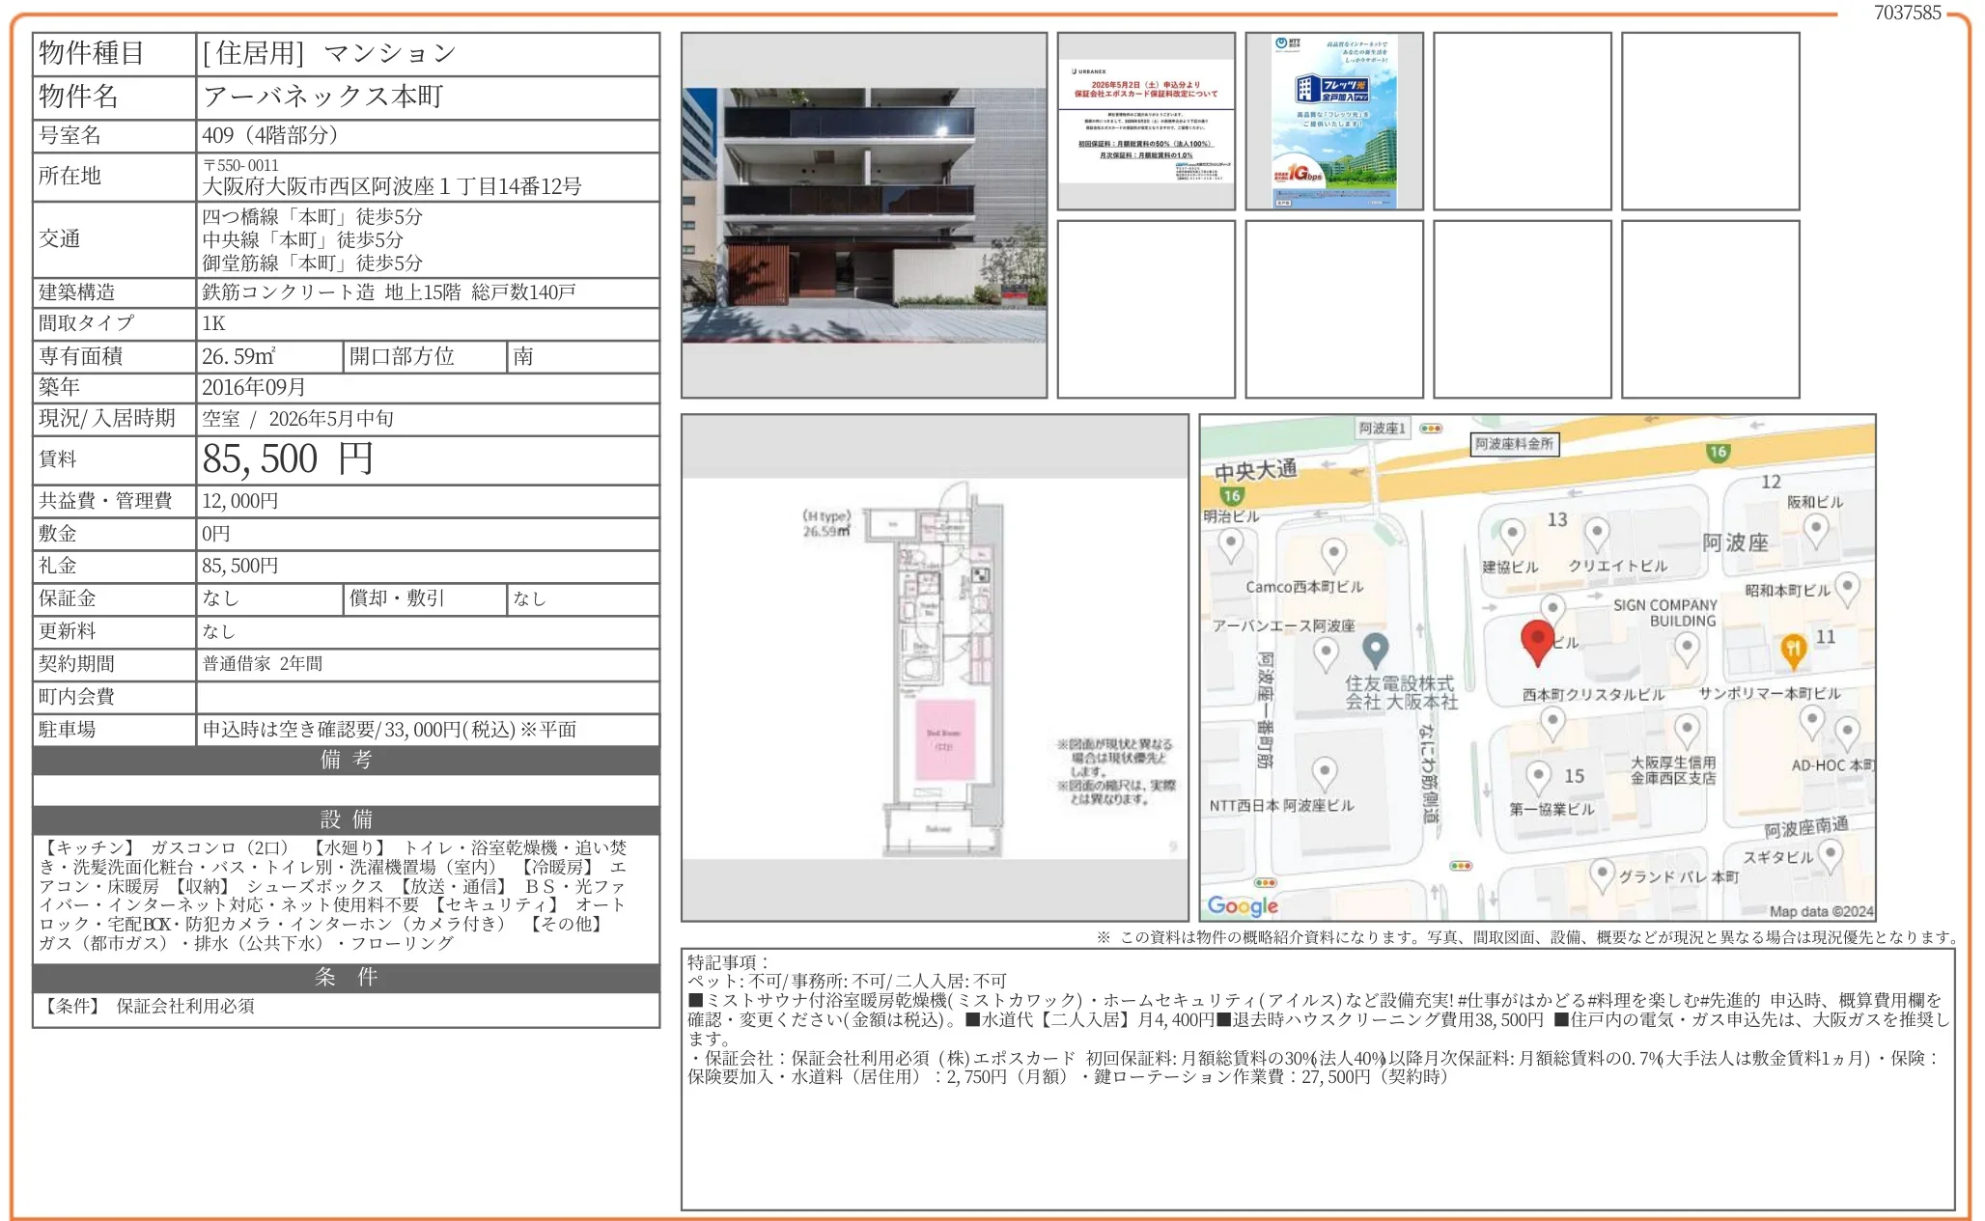
Task: Open the building exterior photo
Action: tap(864, 215)
